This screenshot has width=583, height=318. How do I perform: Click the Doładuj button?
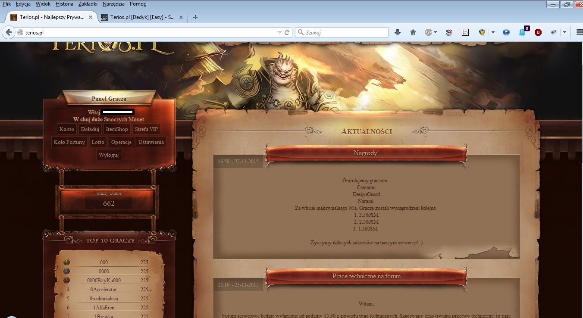tap(90, 129)
